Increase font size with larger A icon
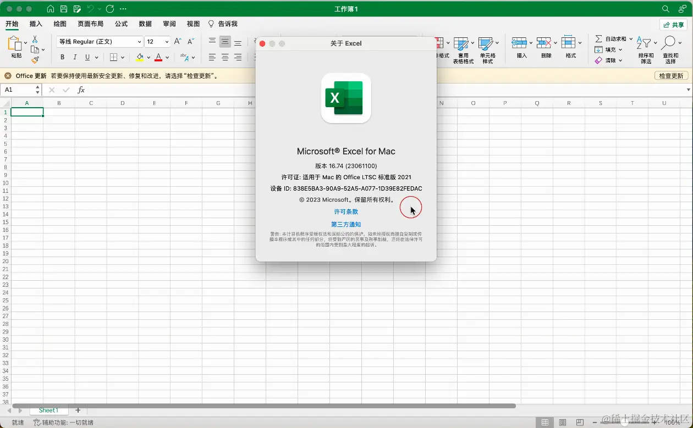This screenshot has width=693, height=428. tap(178, 41)
